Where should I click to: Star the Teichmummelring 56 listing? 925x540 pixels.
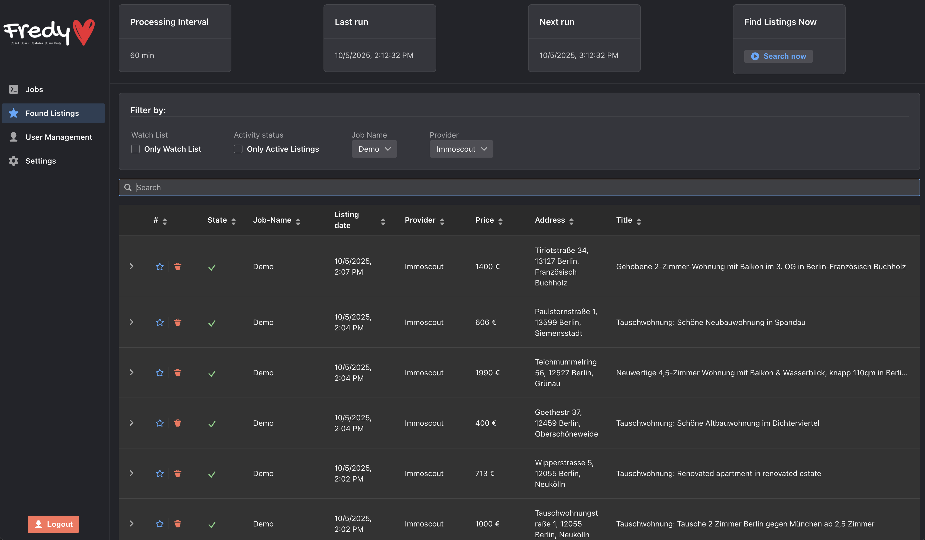coord(160,373)
